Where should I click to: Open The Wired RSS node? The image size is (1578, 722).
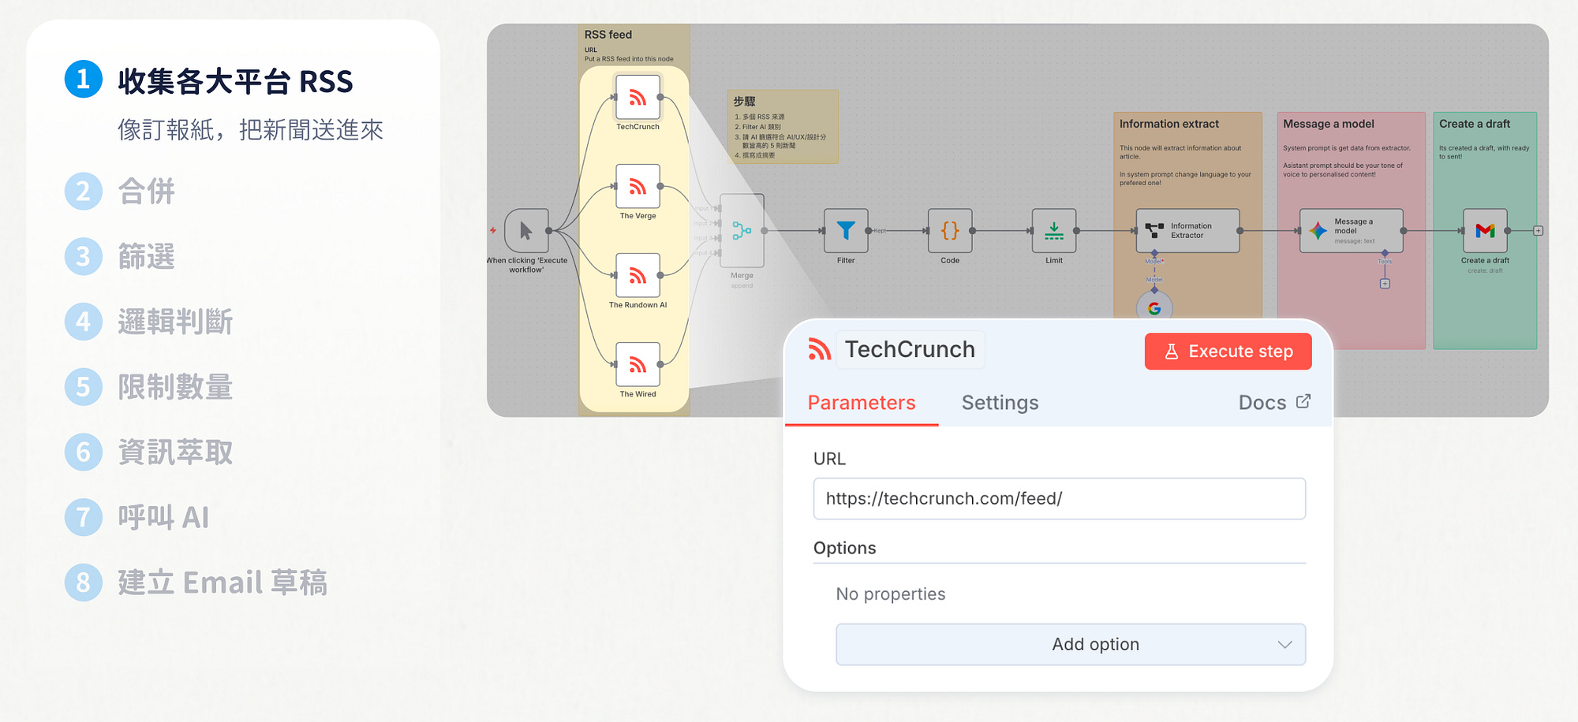coord(638,364)
